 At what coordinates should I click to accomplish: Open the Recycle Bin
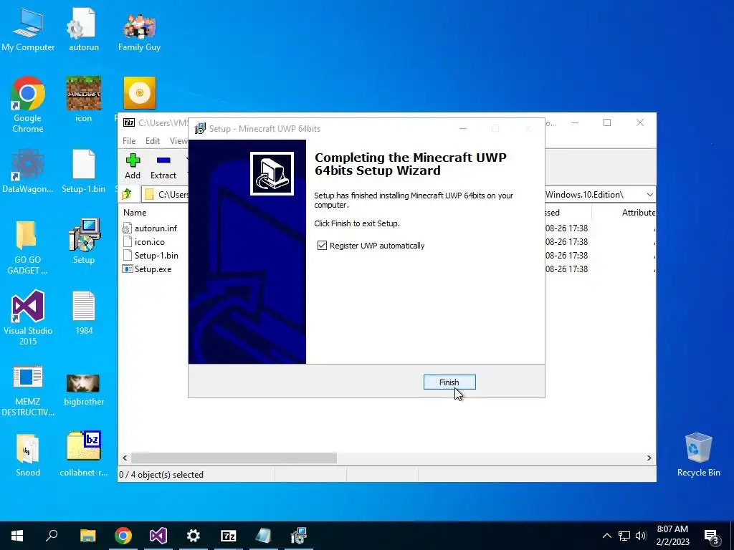pyautogui.click(x=698, y=455)
